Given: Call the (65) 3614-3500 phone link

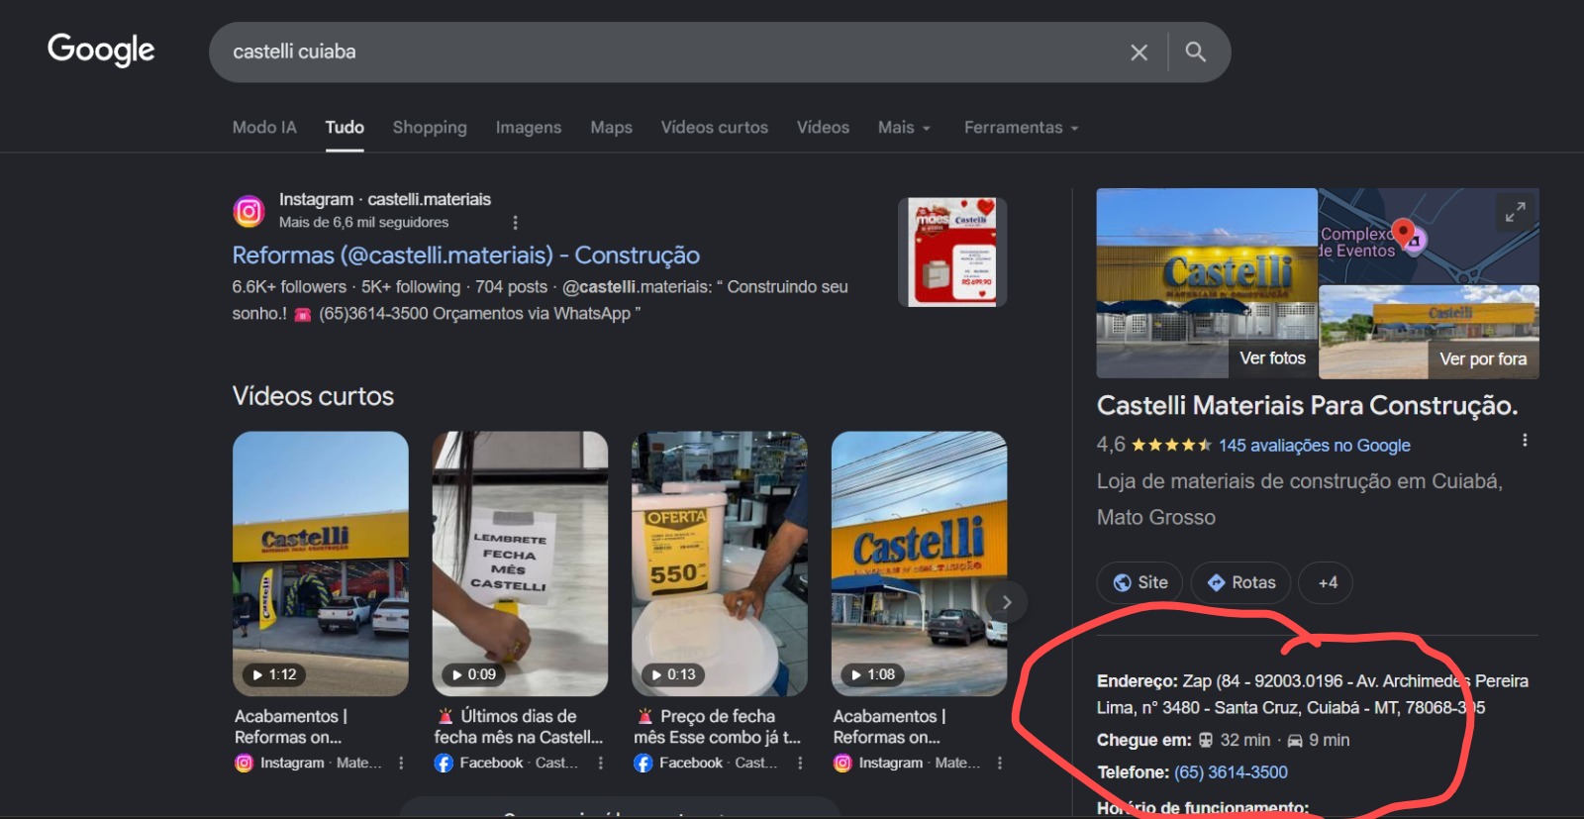Looking at the screenshot, I should [1231, 772].
